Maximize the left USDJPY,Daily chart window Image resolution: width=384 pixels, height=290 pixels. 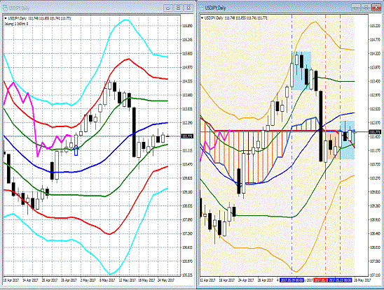point(178,8)
